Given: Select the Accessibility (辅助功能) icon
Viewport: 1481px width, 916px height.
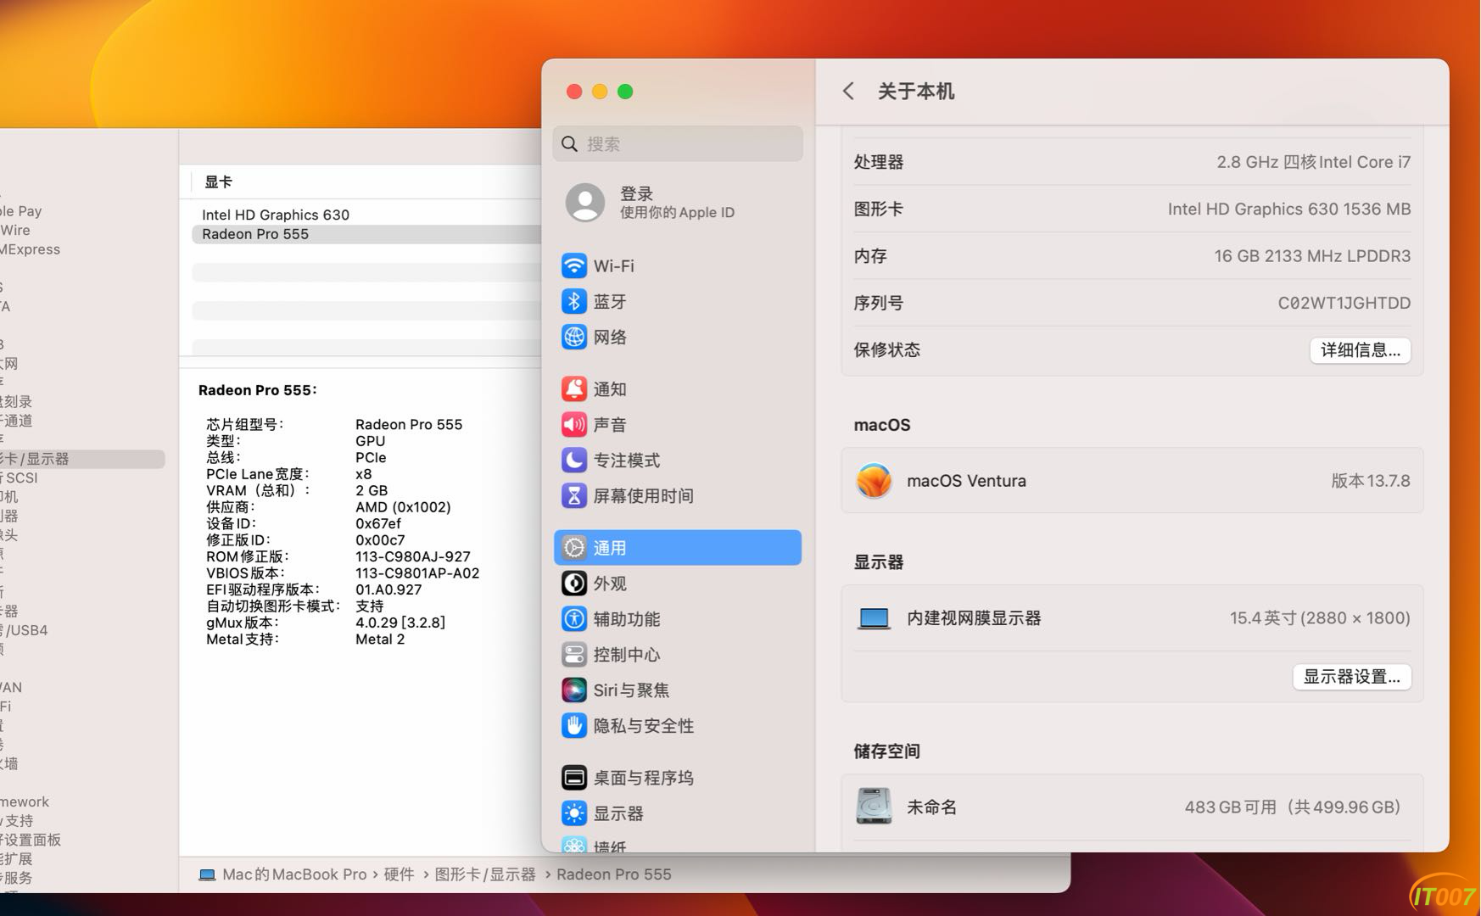Looking at the screenshot, I should point(574,619).
